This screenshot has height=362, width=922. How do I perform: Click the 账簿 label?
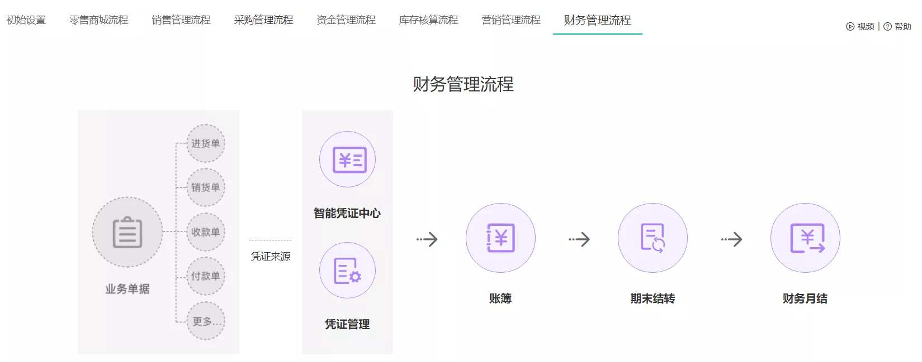(x=500, y=298)
